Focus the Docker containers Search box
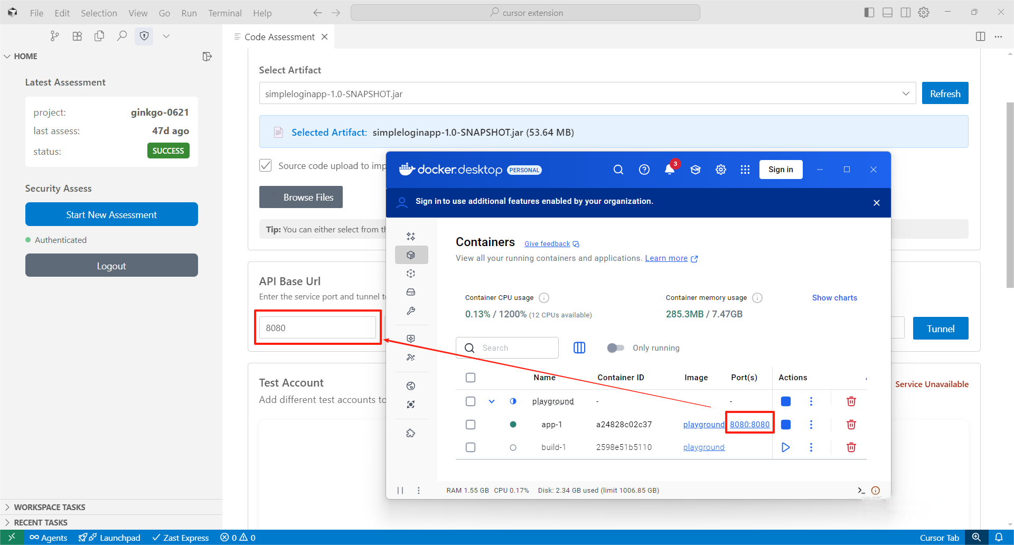1014x545 pixels. pyautogui.click(x=507, y=347)
